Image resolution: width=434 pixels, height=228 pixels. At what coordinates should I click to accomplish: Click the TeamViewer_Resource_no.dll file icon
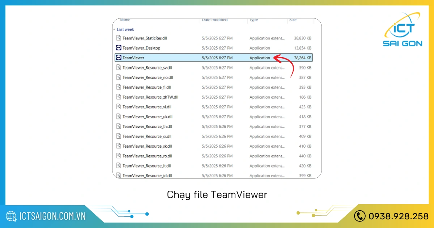click(119, 77)
